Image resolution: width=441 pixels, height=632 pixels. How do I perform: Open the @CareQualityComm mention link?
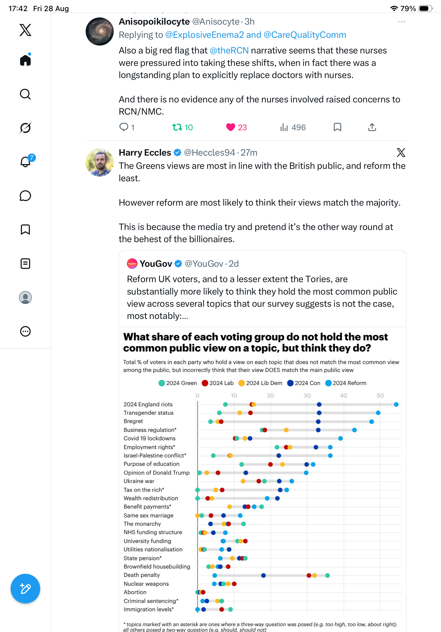pyautogui.click(x=305, y=35)
